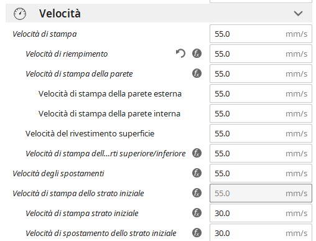The width and height of the screenshot is (316, 241).
Task: Click the Velocità degli spostamenti value field
Action: [x=261, y=173]
